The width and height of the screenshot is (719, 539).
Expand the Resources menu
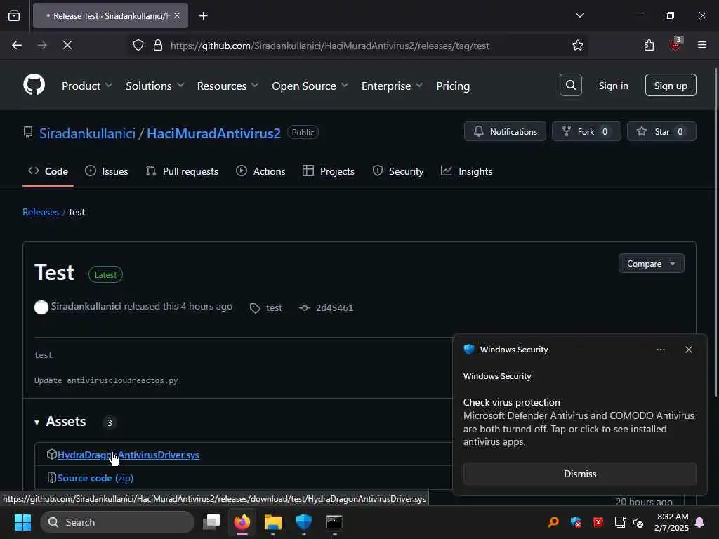228,86
